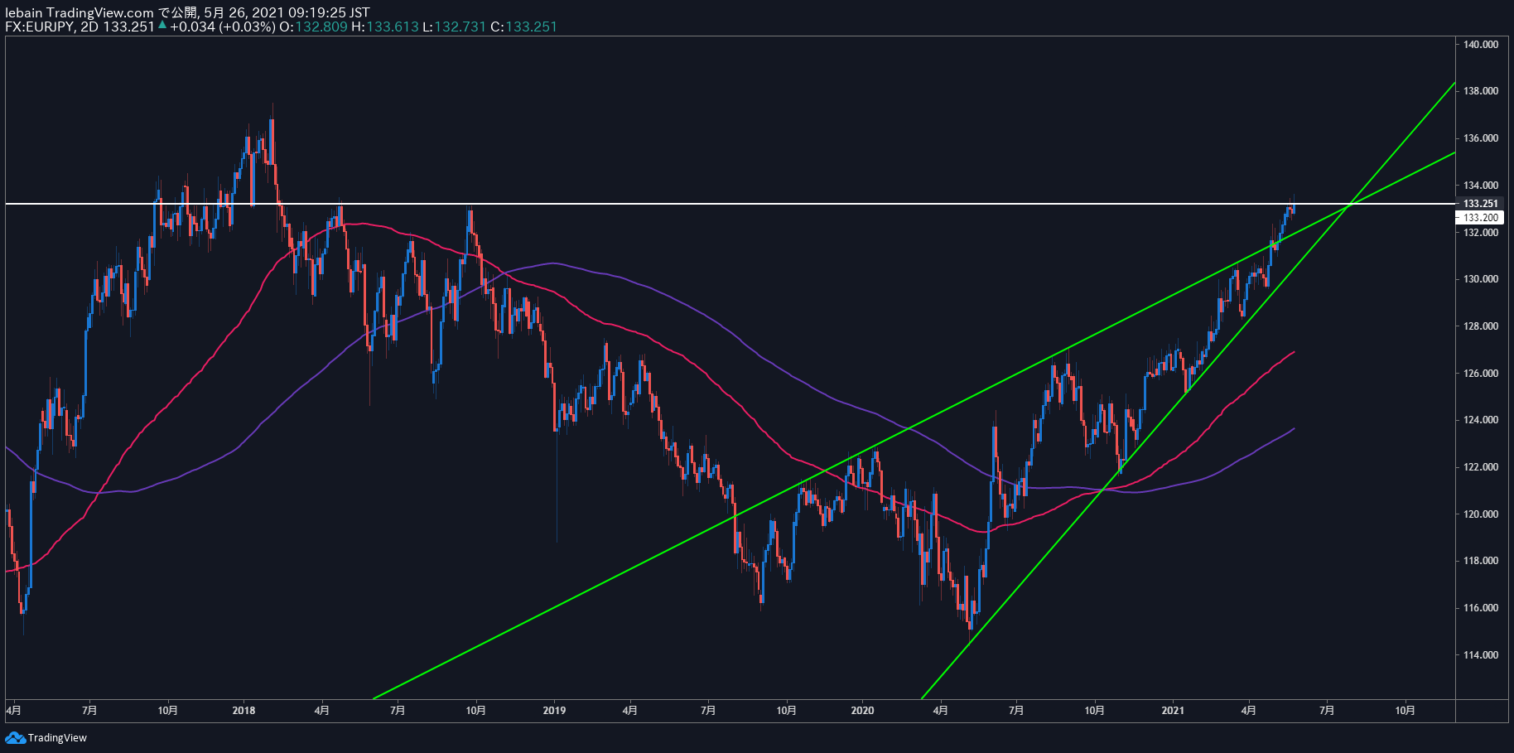Click the 130.000 price axis label
The height and width of the screenshot is (753, 1514).
1481,279
